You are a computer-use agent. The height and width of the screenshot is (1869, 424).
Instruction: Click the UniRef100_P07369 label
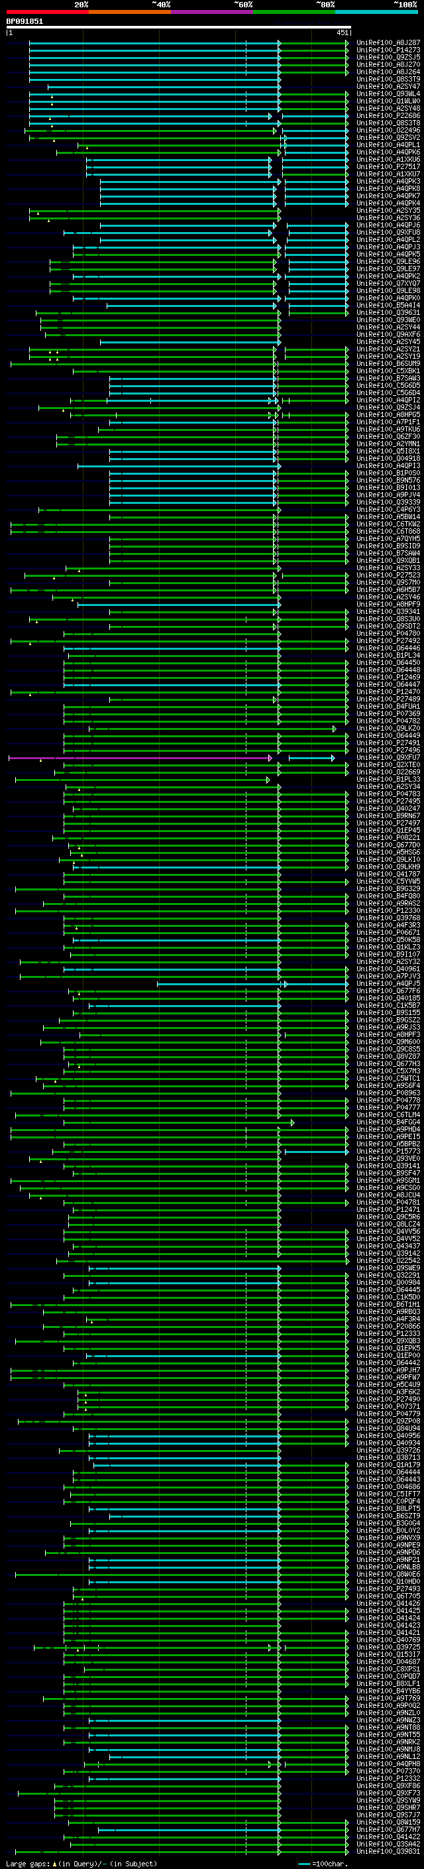coord(388,714)
